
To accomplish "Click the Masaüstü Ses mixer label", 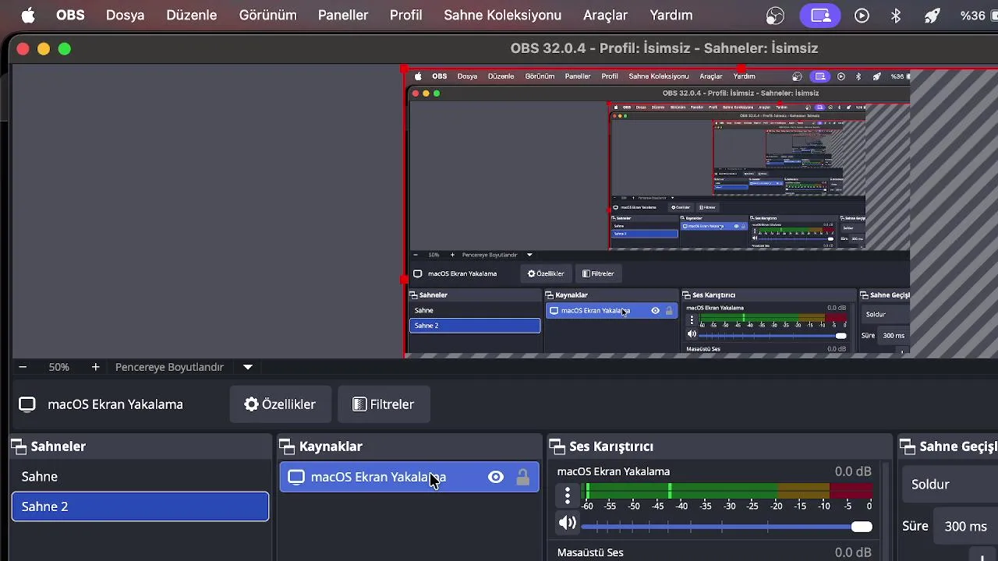I will pos(590,552).
